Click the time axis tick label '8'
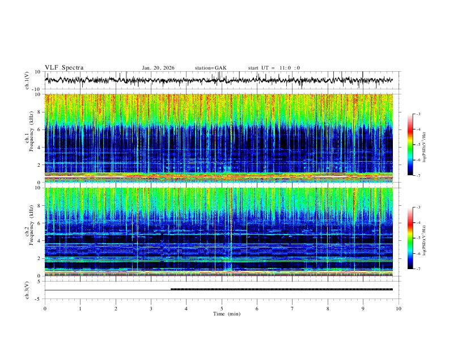The width and height of the screenshot is (449, 346). point(328,309)
